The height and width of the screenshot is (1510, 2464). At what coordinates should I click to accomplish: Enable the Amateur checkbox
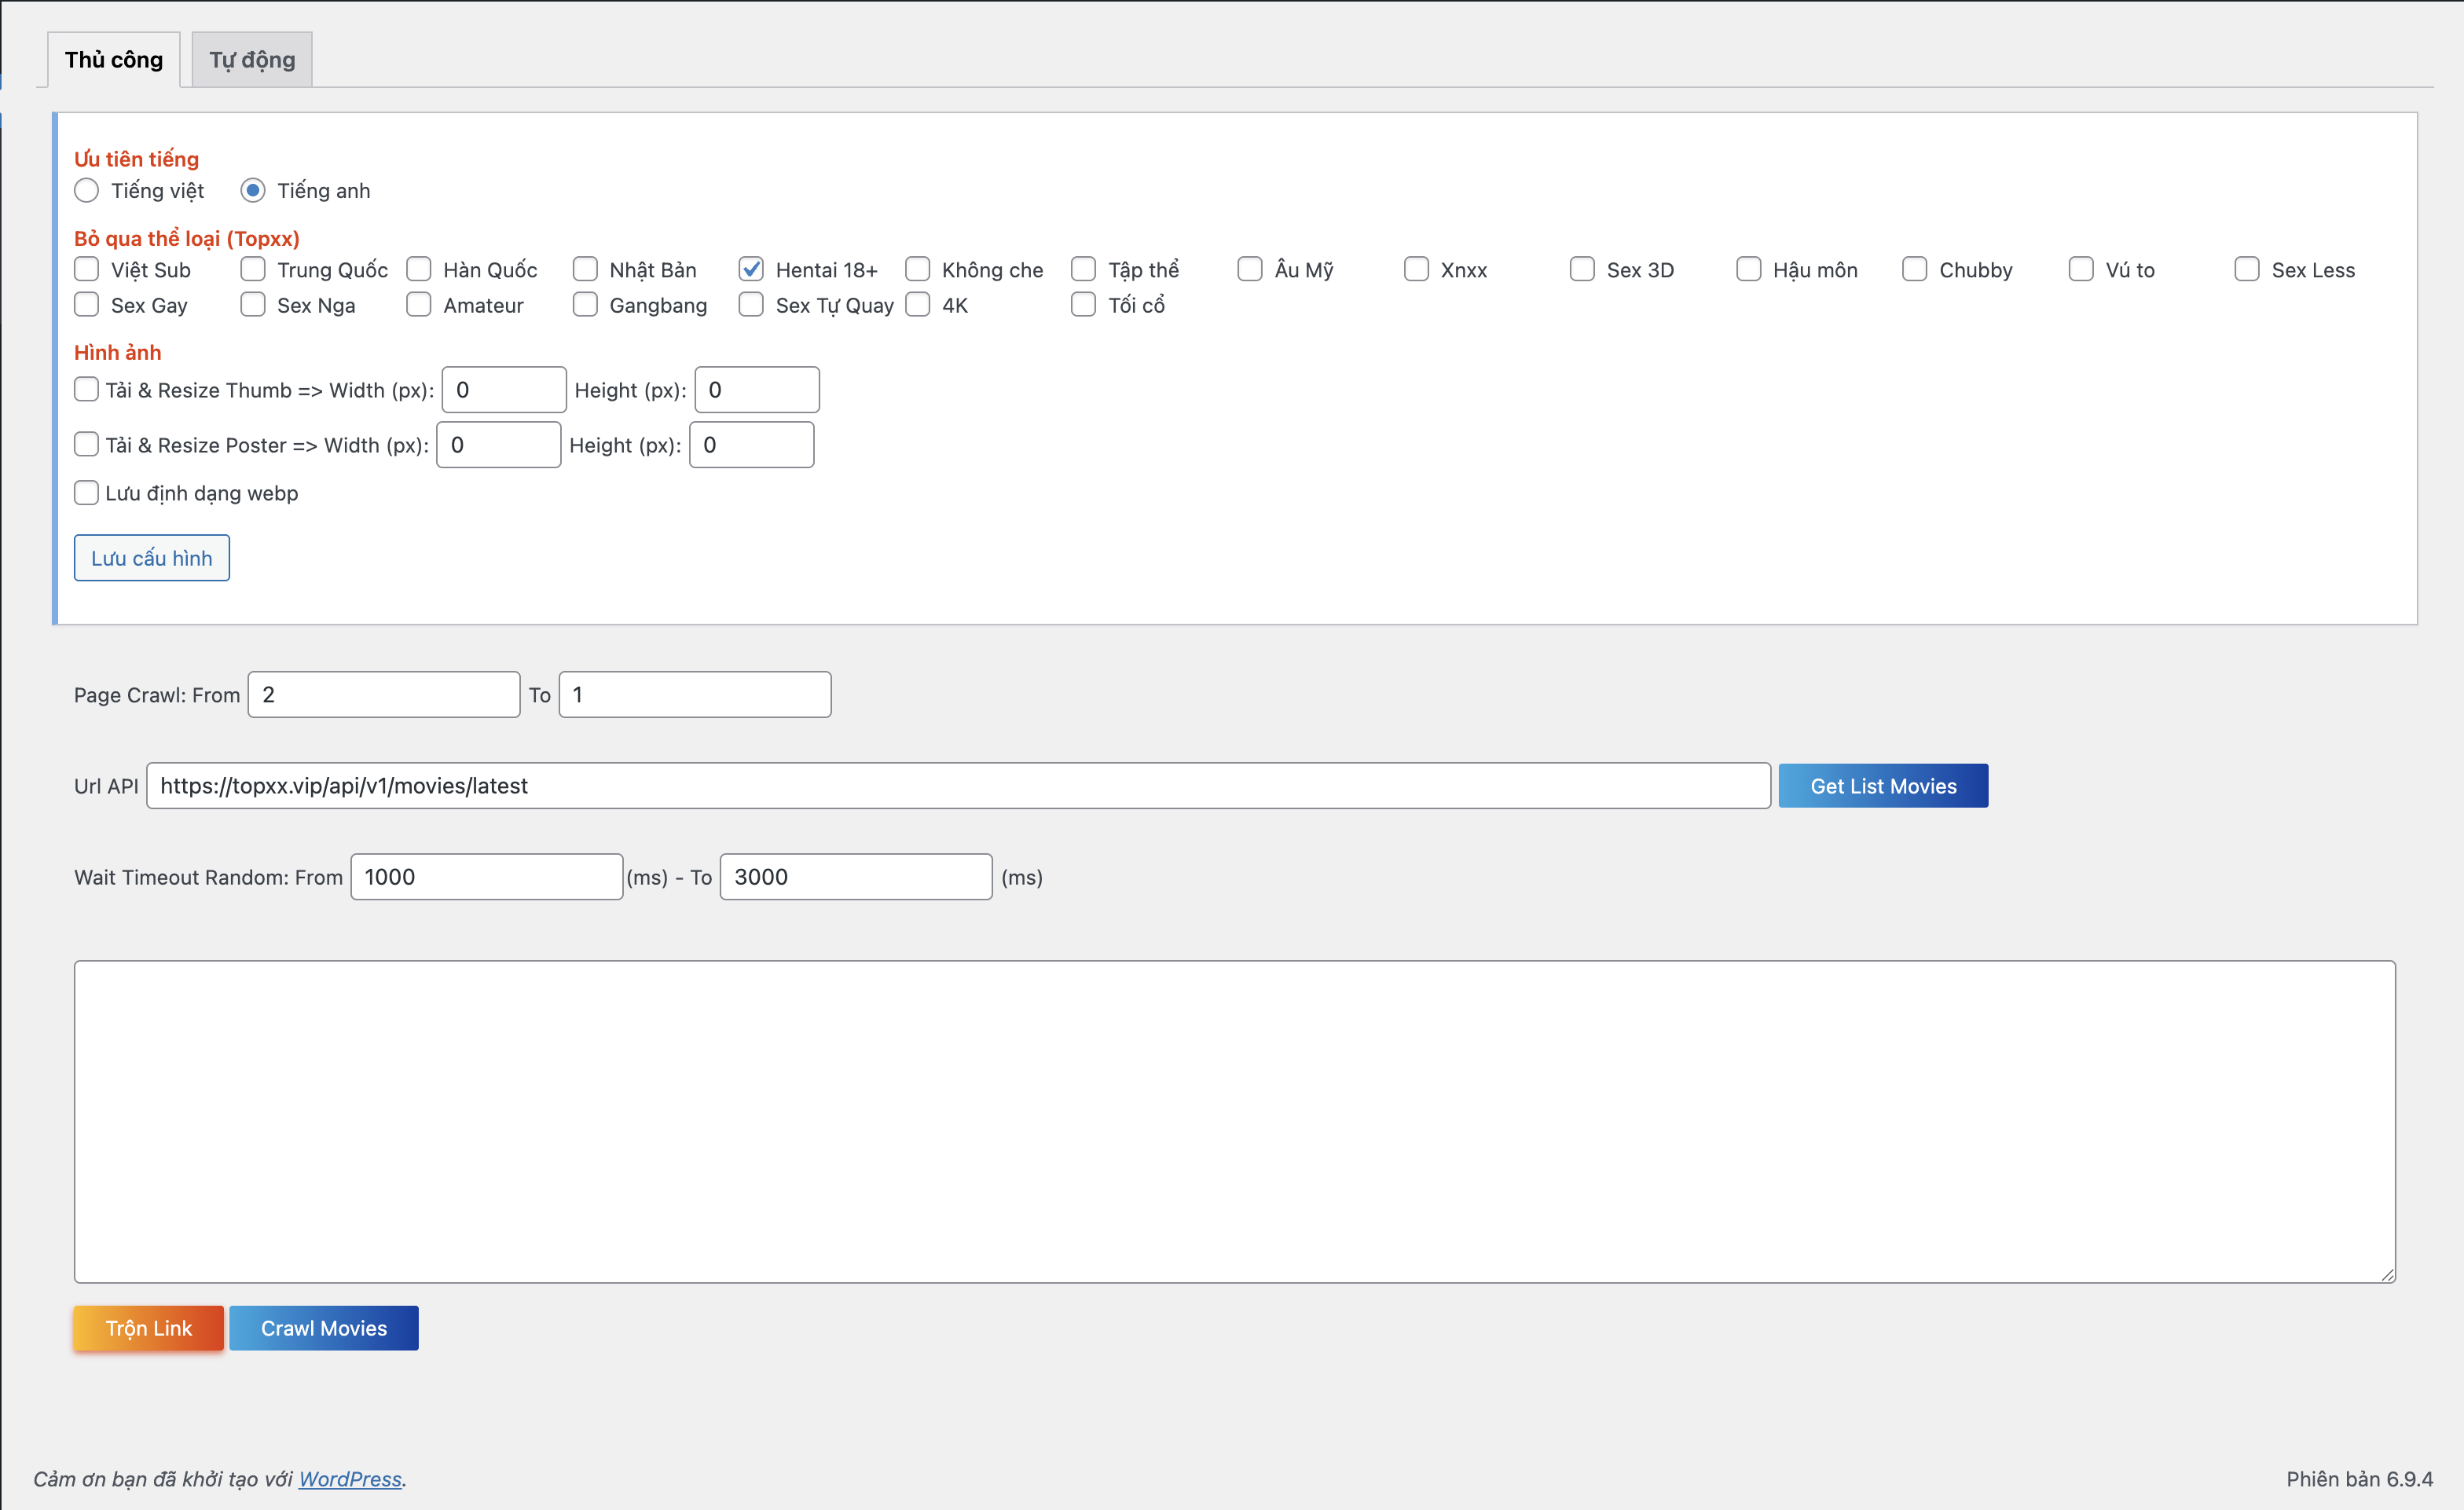(419, 304)
